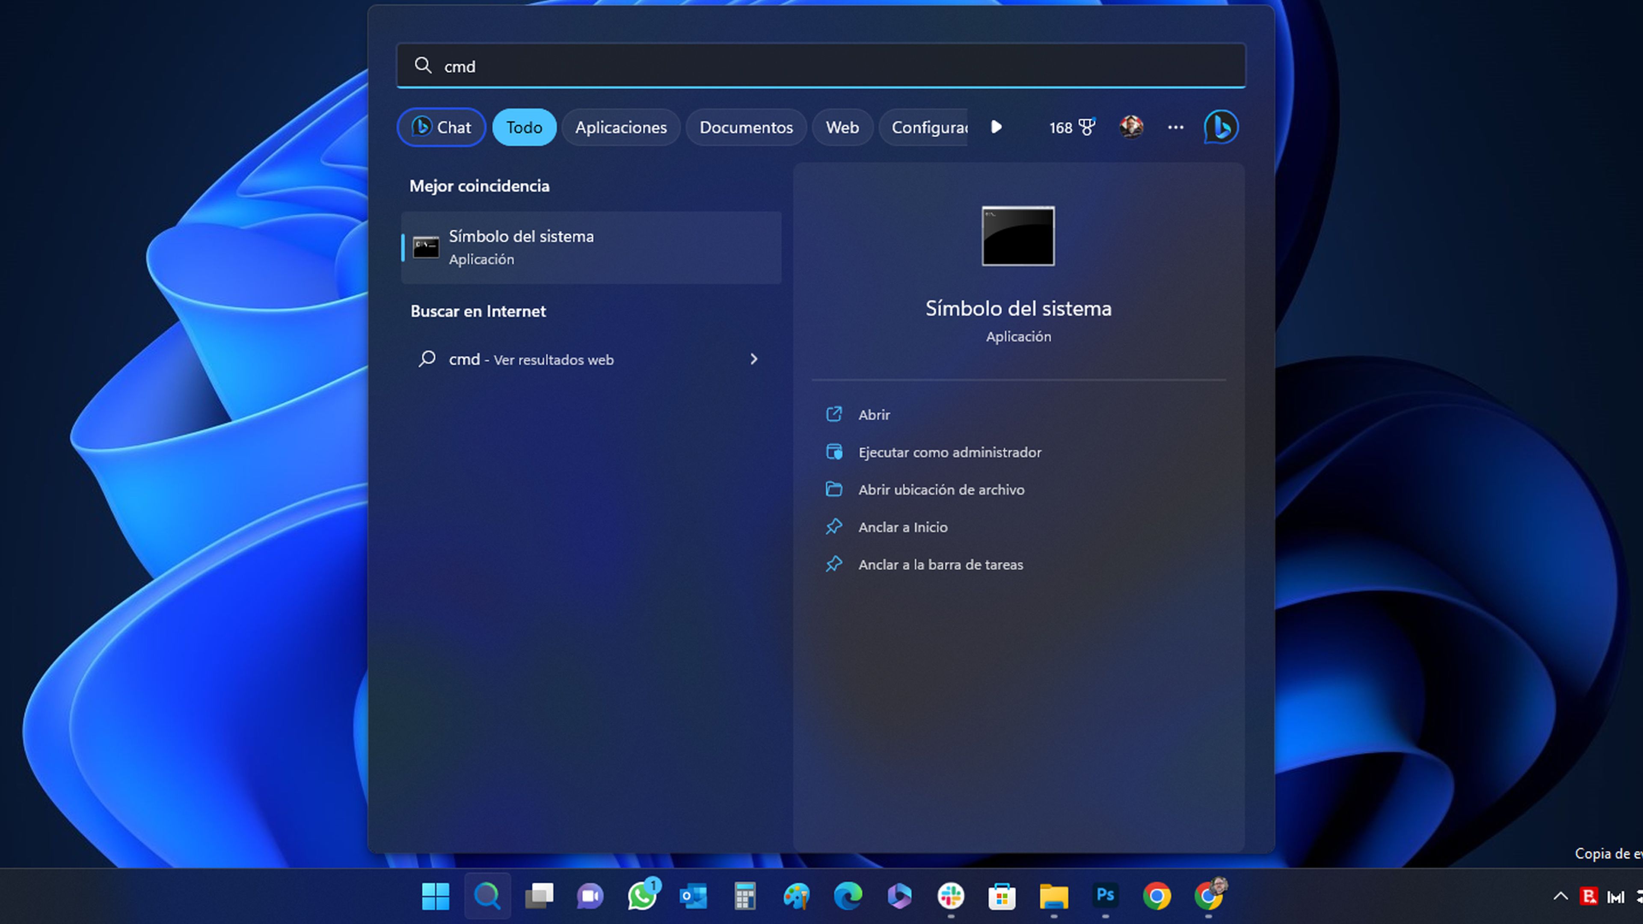Launch Photoshop from the taskbar
The height and width of the screenshot is (924, 1643).
click(1105, 896)
